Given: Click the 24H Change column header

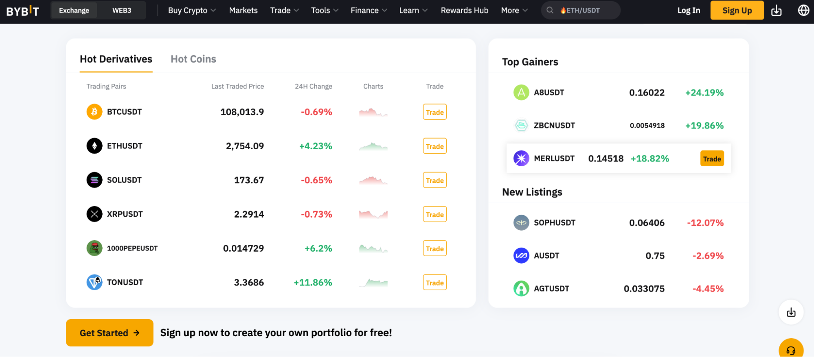Looking at the screenshot, I should [314, 86].
